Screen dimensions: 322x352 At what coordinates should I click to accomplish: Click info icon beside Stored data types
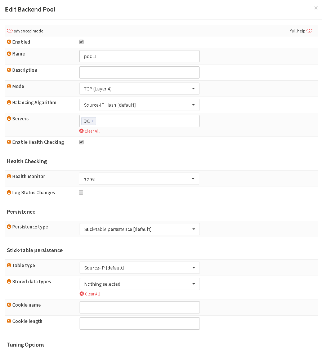point(9,281)
